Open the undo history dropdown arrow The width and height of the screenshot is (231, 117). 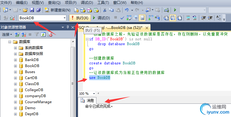point(132,10)
